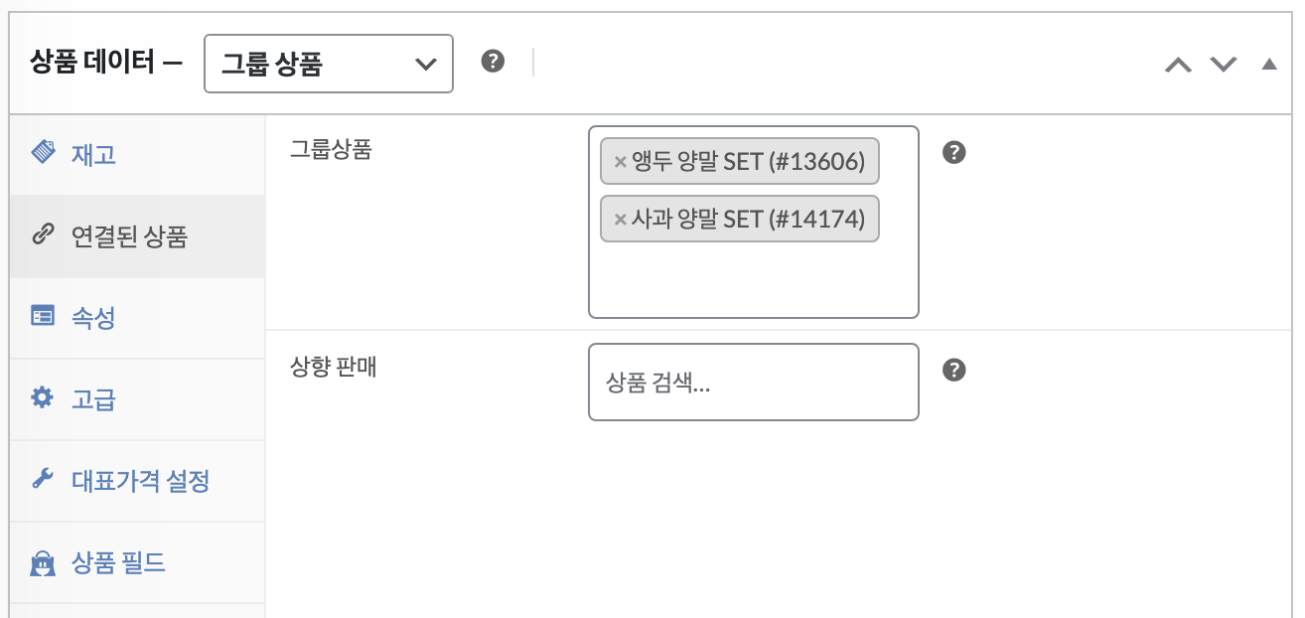Click the link icon beside 연결된 상품
This screenshot has height=618, width=1305.
(42, 235)
